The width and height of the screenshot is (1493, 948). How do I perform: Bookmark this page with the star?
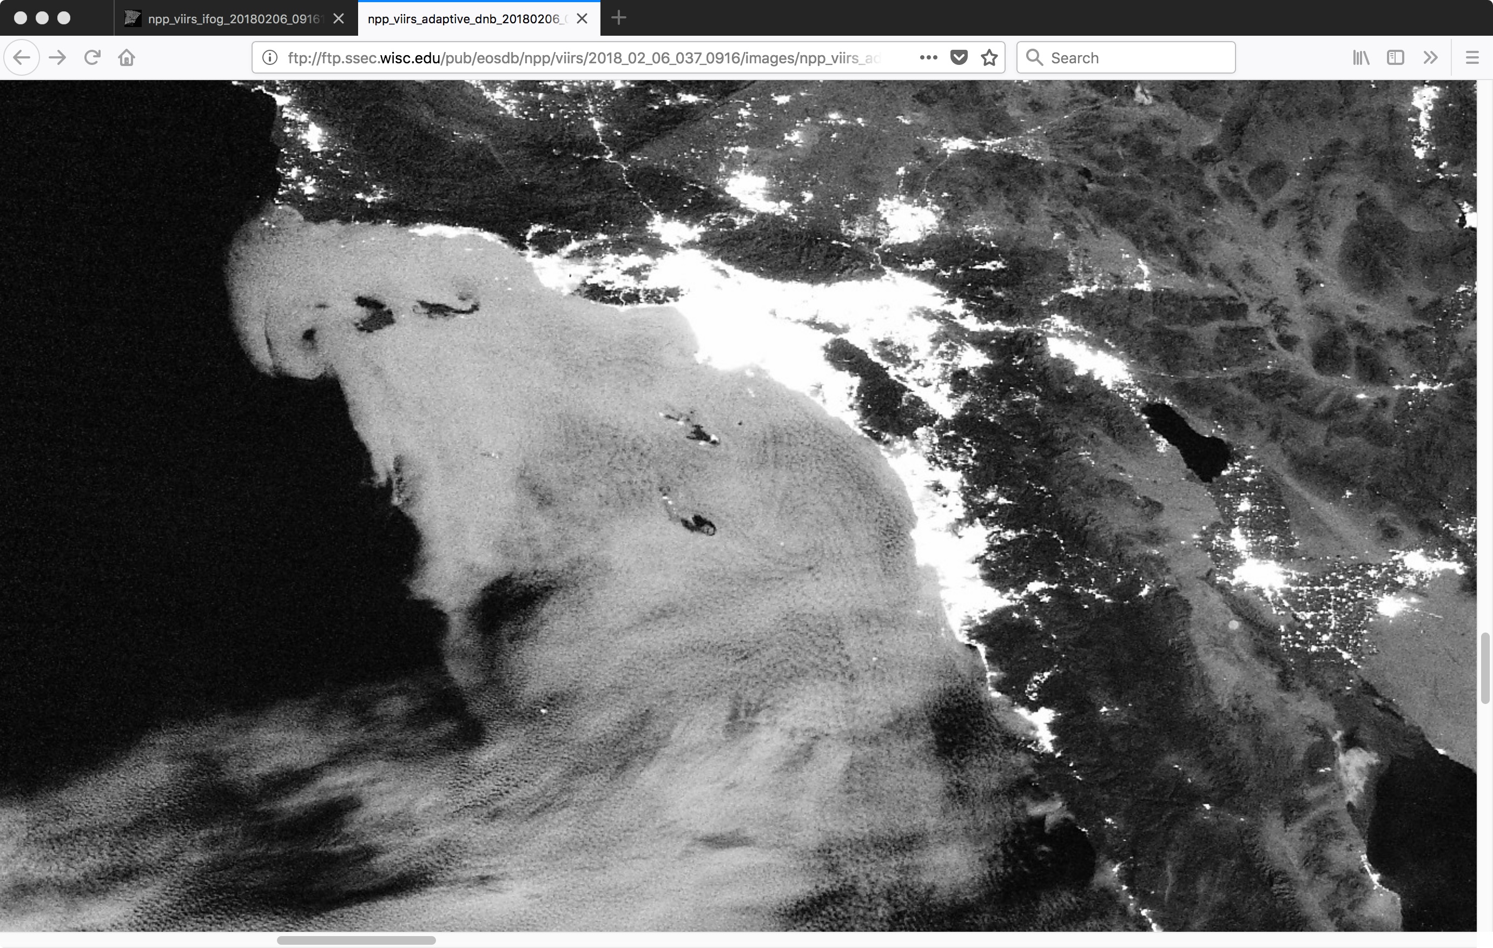pos(989,58)
